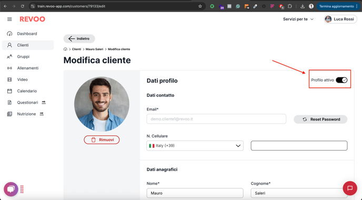Screen dimensions: 362x200
Task: Click the Rimuovi photo button
Action: tap(102, 139)
